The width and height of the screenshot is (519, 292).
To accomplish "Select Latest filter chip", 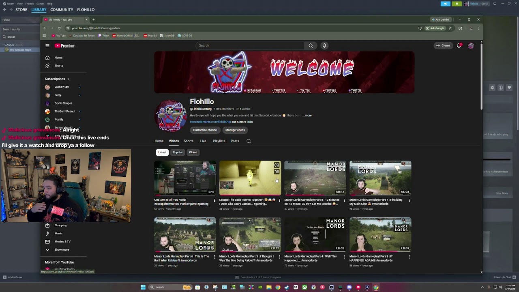I will pyautogui.click(x=162, y=152).
